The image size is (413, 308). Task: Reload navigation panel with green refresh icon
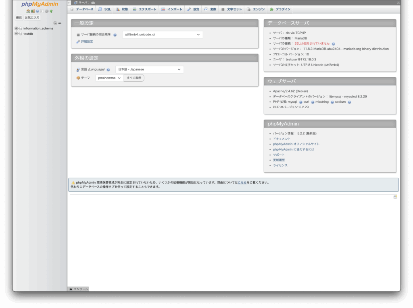51,11
